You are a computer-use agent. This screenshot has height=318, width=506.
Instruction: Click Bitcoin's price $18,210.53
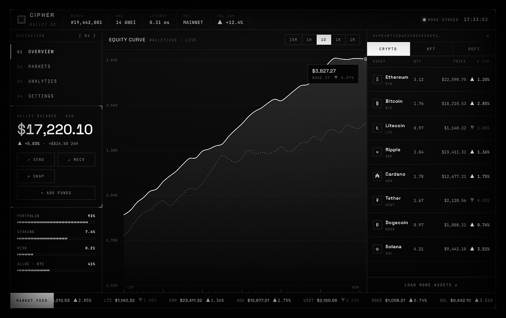click(x=454, y=103)
